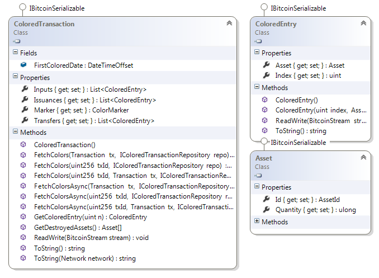Viewport: 379px width, 278px height.
Task: Collapse the Asset class chevron
Action: pyautogui.click(x=363, y=158)
